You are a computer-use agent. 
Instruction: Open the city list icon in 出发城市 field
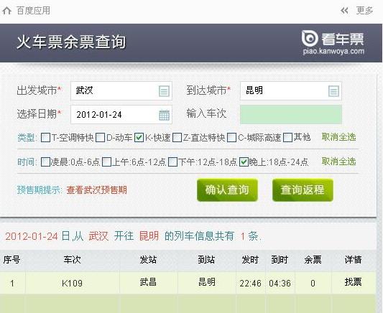tap(164, 91)
